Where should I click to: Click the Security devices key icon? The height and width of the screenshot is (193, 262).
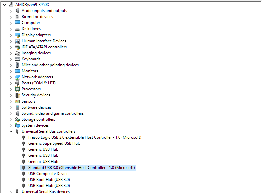tap(17, 95)
